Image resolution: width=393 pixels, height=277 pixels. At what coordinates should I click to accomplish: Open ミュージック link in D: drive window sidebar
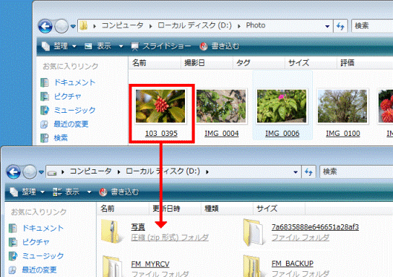click(x=43, y=256)
